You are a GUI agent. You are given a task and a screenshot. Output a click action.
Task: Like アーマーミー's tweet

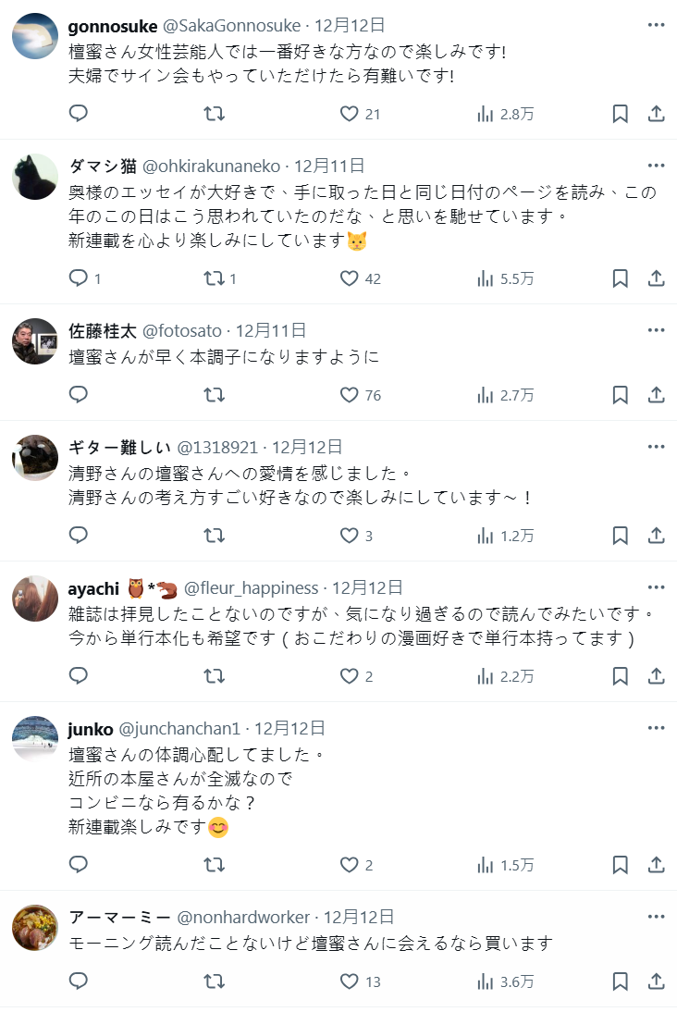tap(349, 981)
